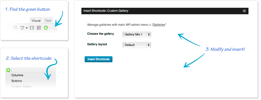261x100 pixels.
Task: Click the green plus button beside the keyboard icon
Action: 46,28
